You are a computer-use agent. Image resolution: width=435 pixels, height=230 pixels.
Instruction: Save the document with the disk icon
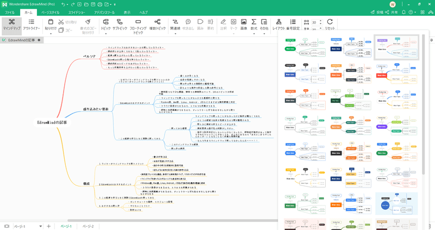[x=93, y=4]
